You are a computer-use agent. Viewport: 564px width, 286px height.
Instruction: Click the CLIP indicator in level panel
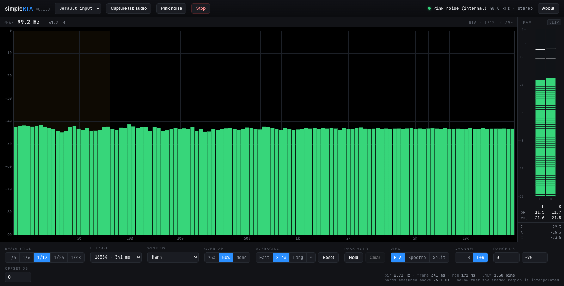[x=554, y=22]
